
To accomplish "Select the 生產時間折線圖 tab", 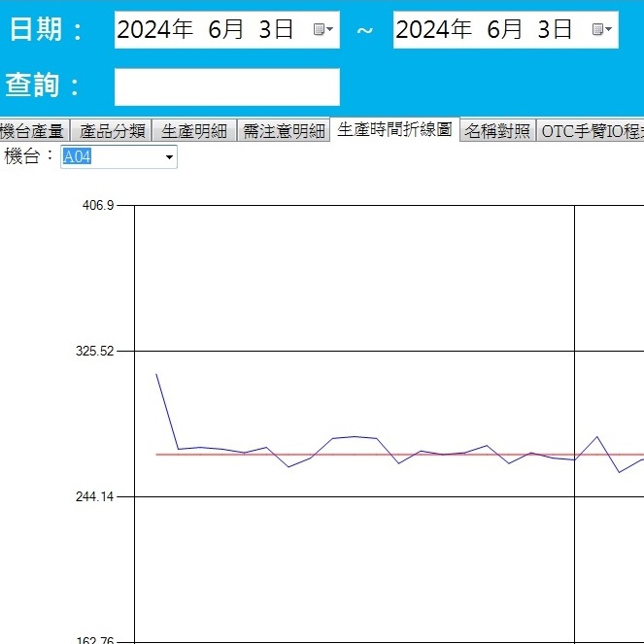I will coord(394,130).
